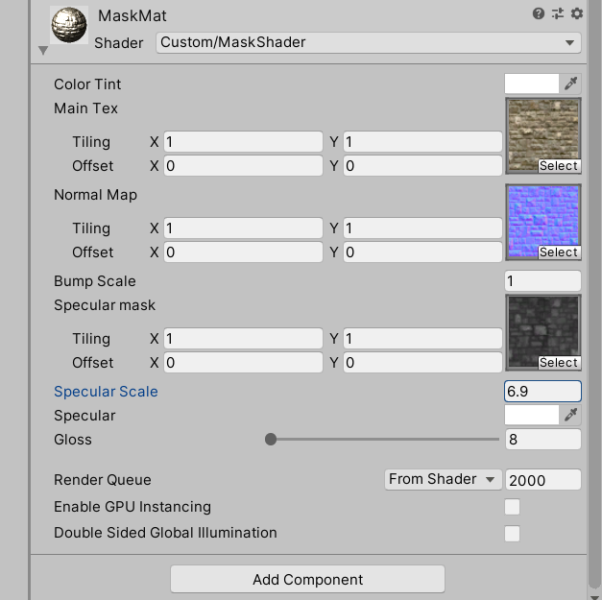This screenshot has height=600, width=602.
Task: Click the Main Tex stone texture thumbnail
Action: 543,135
